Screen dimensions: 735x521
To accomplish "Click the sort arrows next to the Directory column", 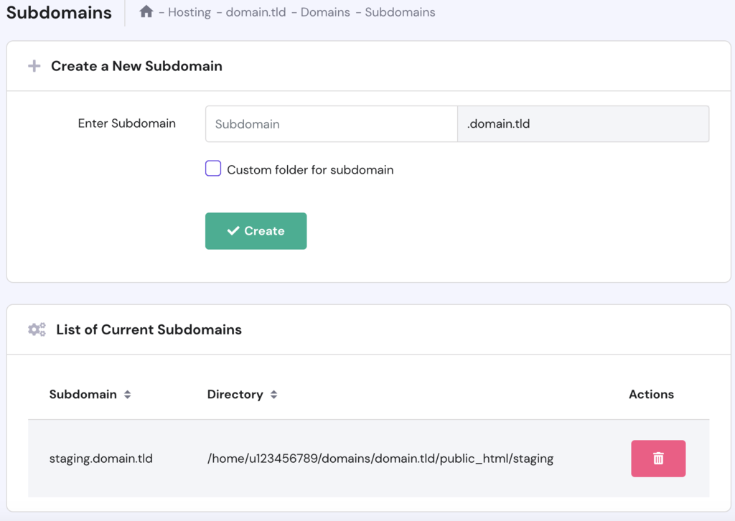I will 273,395.
